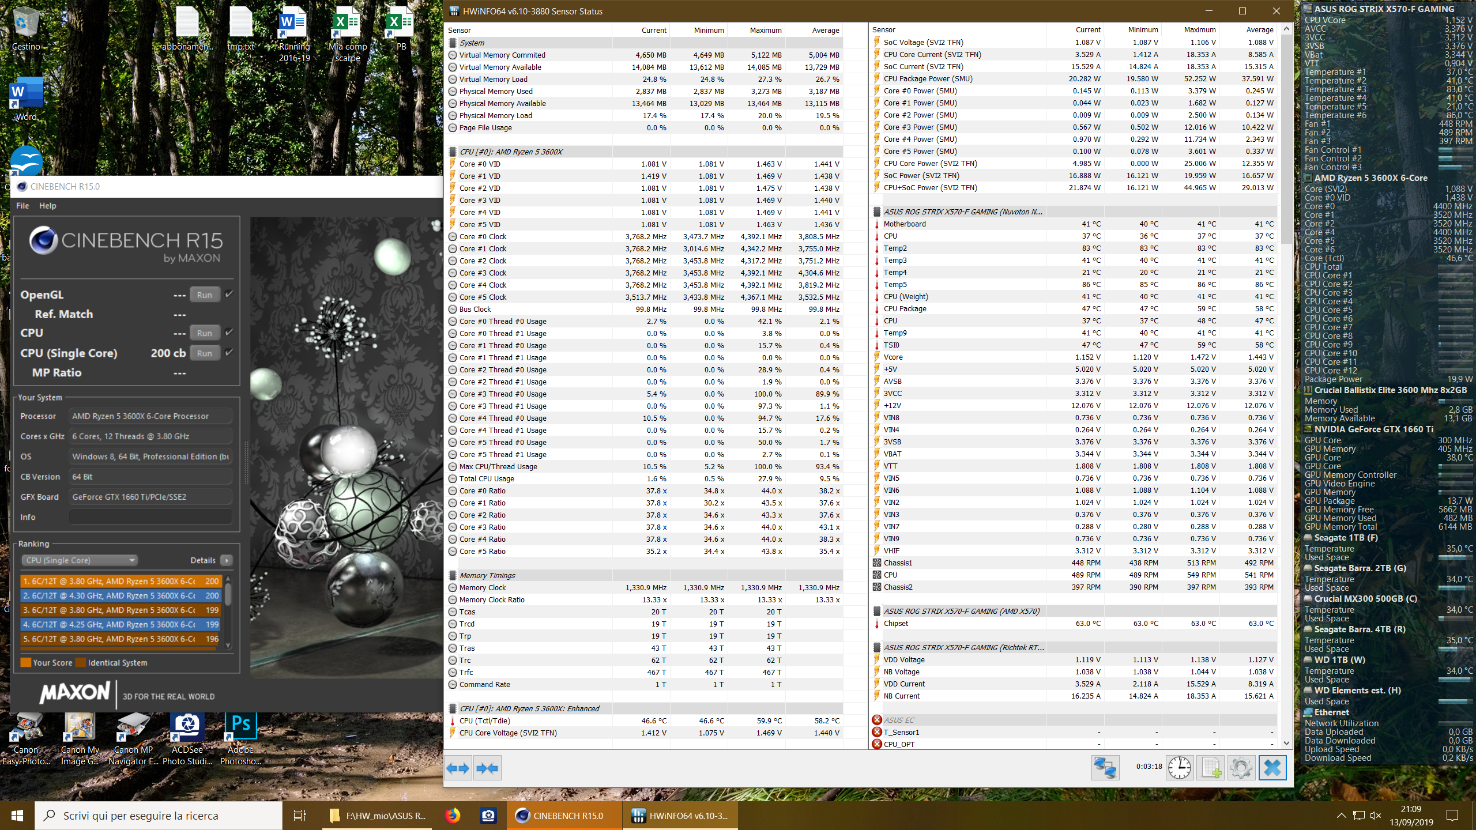Click the blue X close sensors icon

[1272, 768]
